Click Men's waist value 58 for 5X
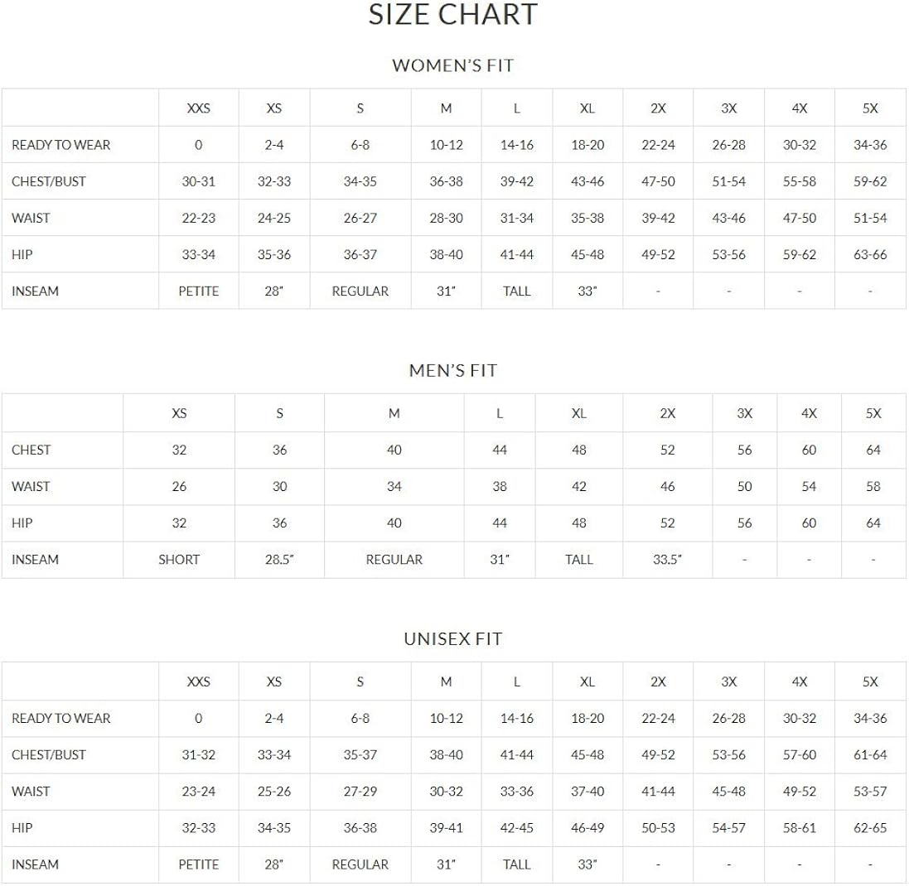The width and height of the screenshot is (909, 886). (873, 486)
